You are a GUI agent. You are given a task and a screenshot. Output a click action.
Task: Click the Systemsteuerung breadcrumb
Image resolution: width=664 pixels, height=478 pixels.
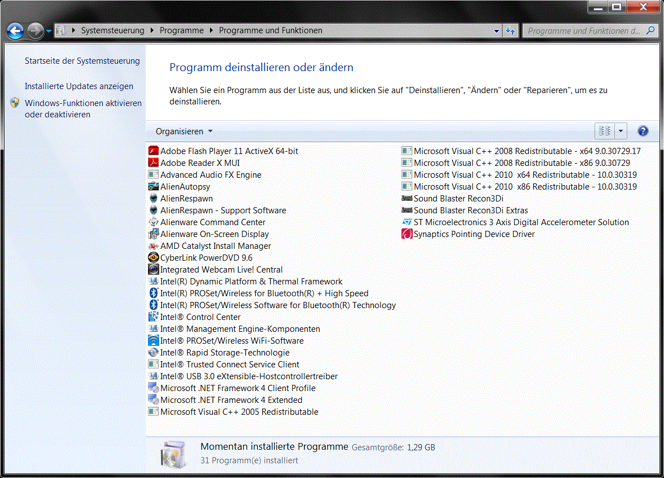pyautogui.click(x=113, y=30)
